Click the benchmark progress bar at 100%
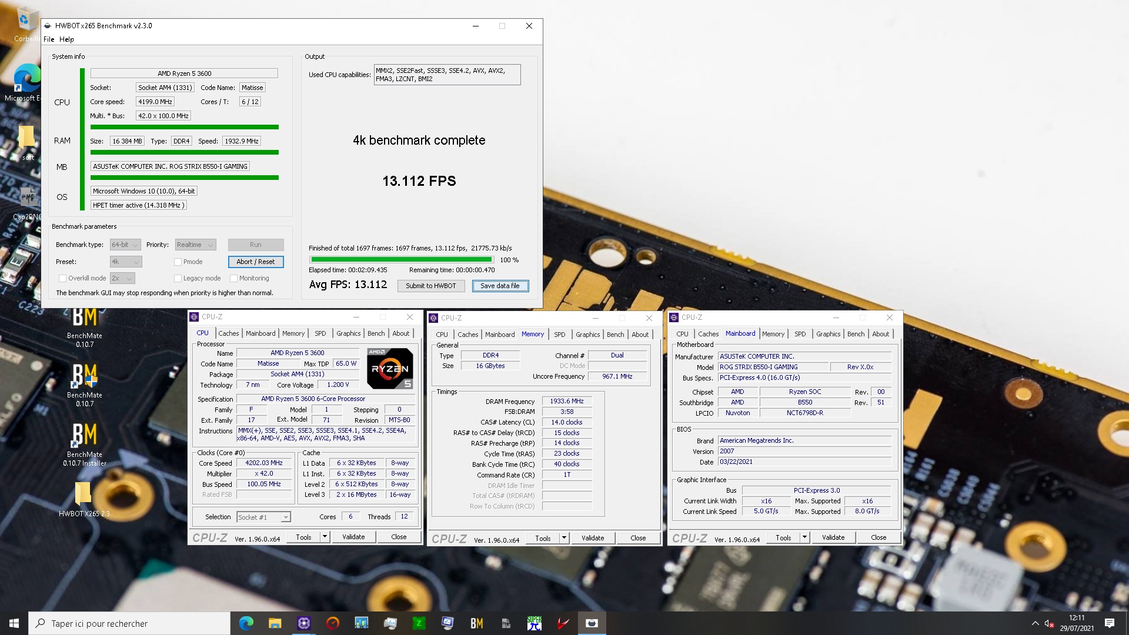Image resolution: width=1129 pixels, height=635 pixels. pyautogui.click(x=402, y=260)
